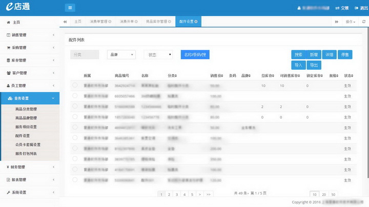
Task: Click the user account icon in header
Action: [299, 8]
